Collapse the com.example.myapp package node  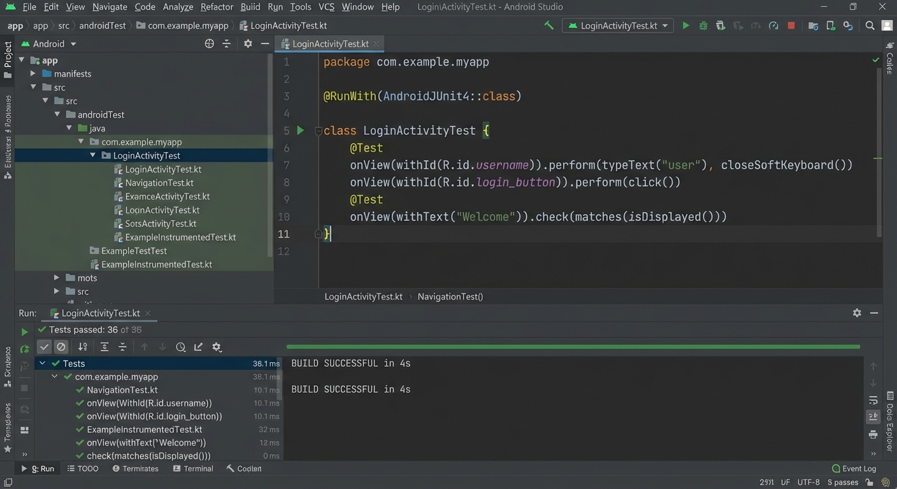pos(81,141)
